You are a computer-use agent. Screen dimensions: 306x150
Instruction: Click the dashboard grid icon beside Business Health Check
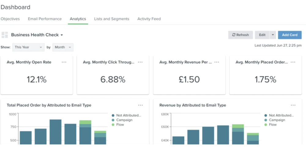click(5, 35)
